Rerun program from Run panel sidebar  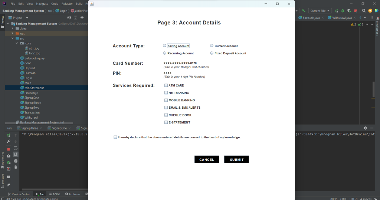pyautogui.click(x=9, y=135)
